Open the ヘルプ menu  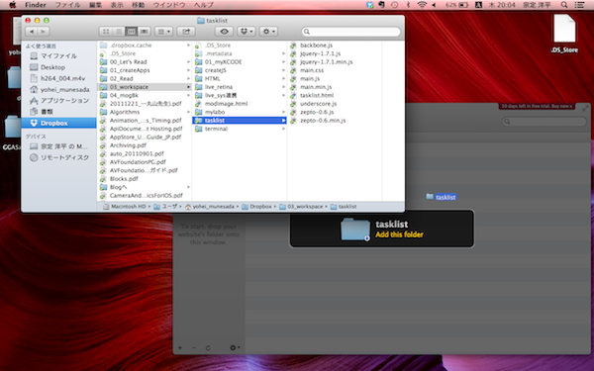tap(204, 5)
